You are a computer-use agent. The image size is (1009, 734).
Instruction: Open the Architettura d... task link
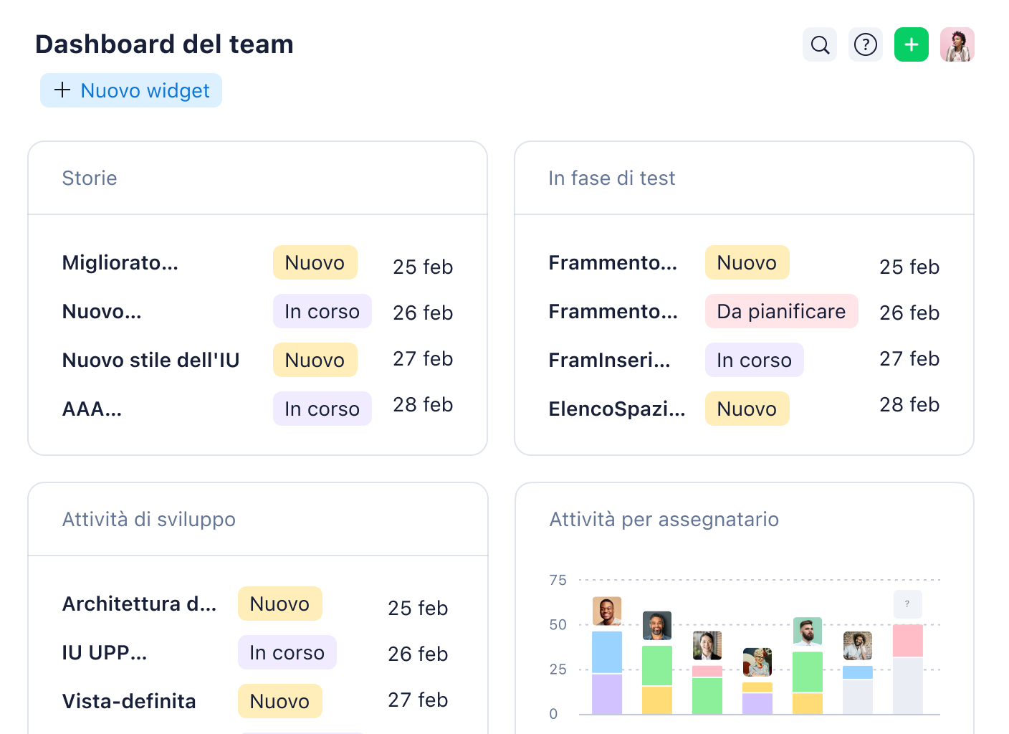pyautogui.click(x=138, y=604)
